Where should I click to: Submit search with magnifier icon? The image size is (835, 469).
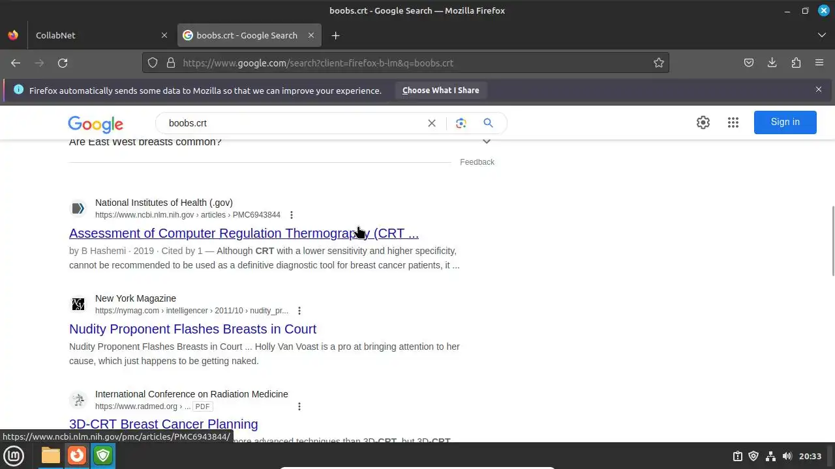(x=488, y=123)
